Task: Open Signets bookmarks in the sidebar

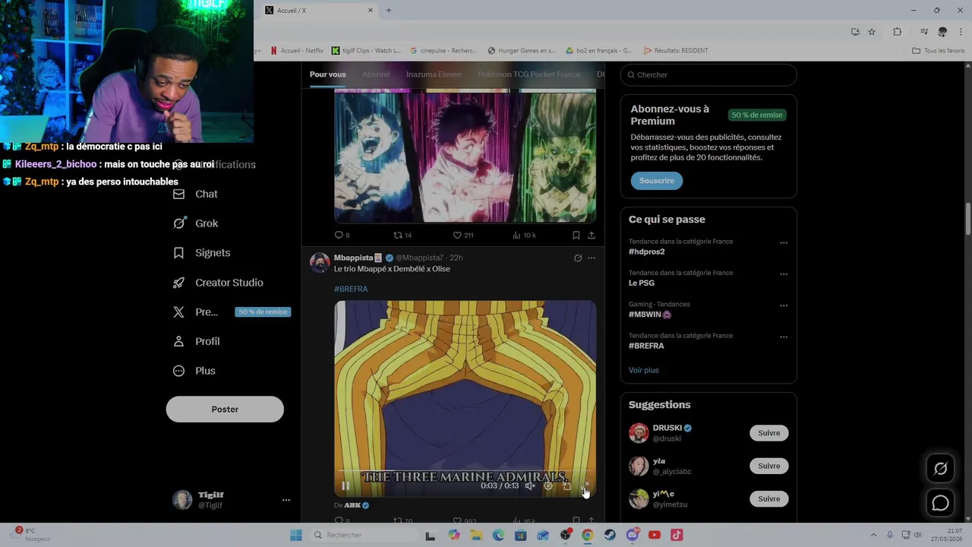Action: (202, 253)
